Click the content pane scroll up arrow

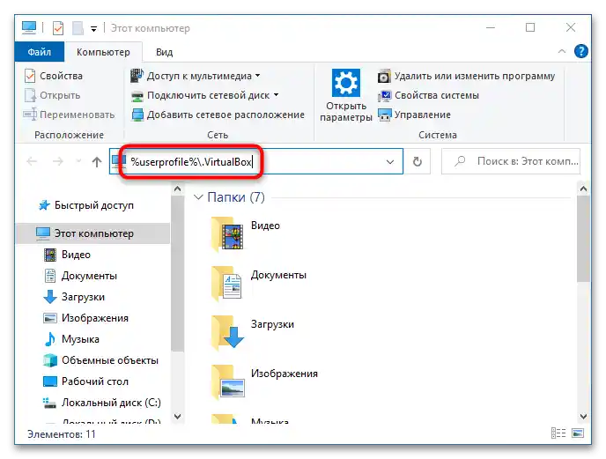(x=584, y=189)
